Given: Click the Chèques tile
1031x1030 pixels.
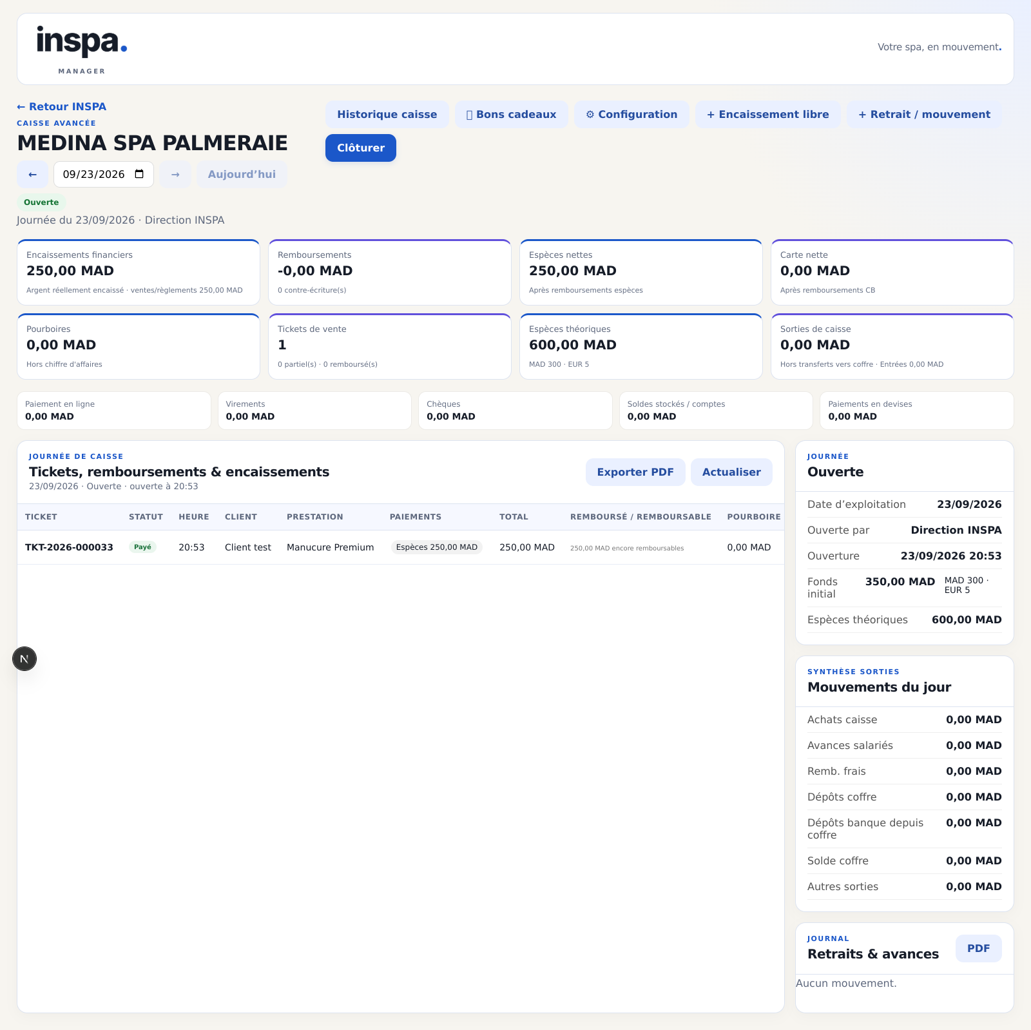Looking at the screenshot, I should tap(515, 411).
